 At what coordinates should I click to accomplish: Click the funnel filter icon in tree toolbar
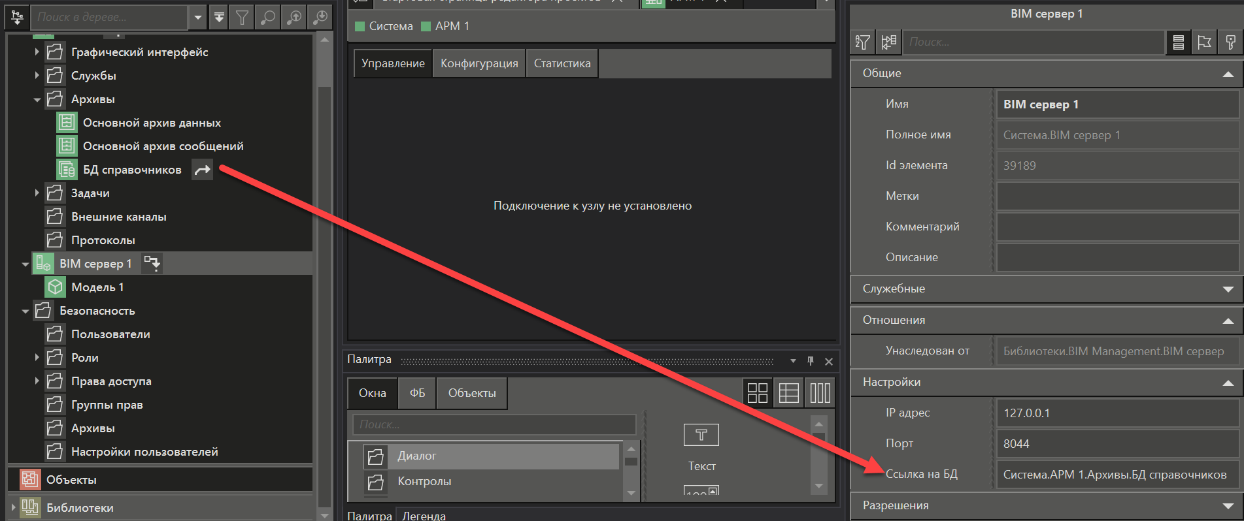tap(242, 18)
